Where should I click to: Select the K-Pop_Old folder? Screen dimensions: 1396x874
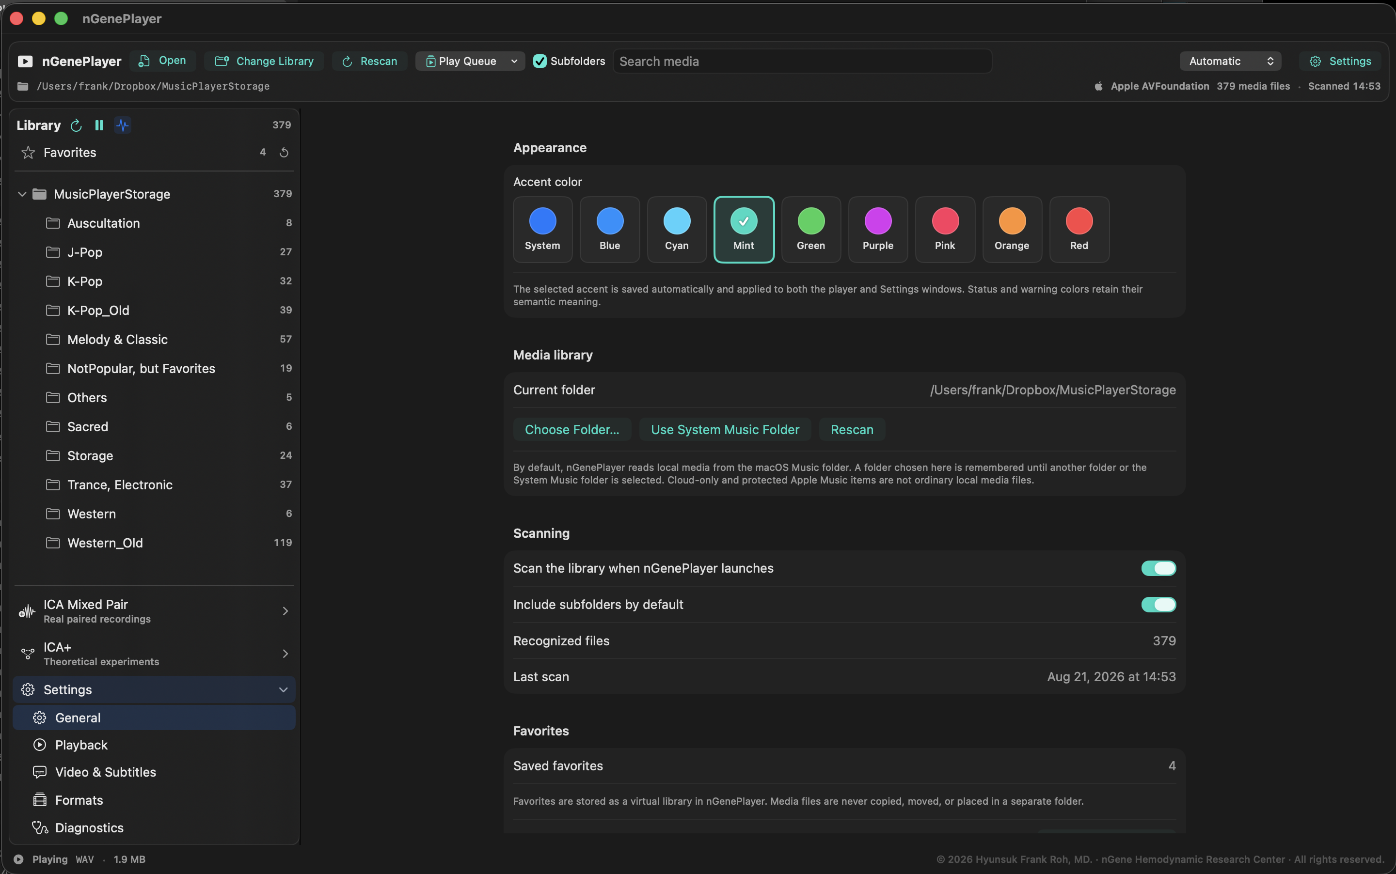155,311
